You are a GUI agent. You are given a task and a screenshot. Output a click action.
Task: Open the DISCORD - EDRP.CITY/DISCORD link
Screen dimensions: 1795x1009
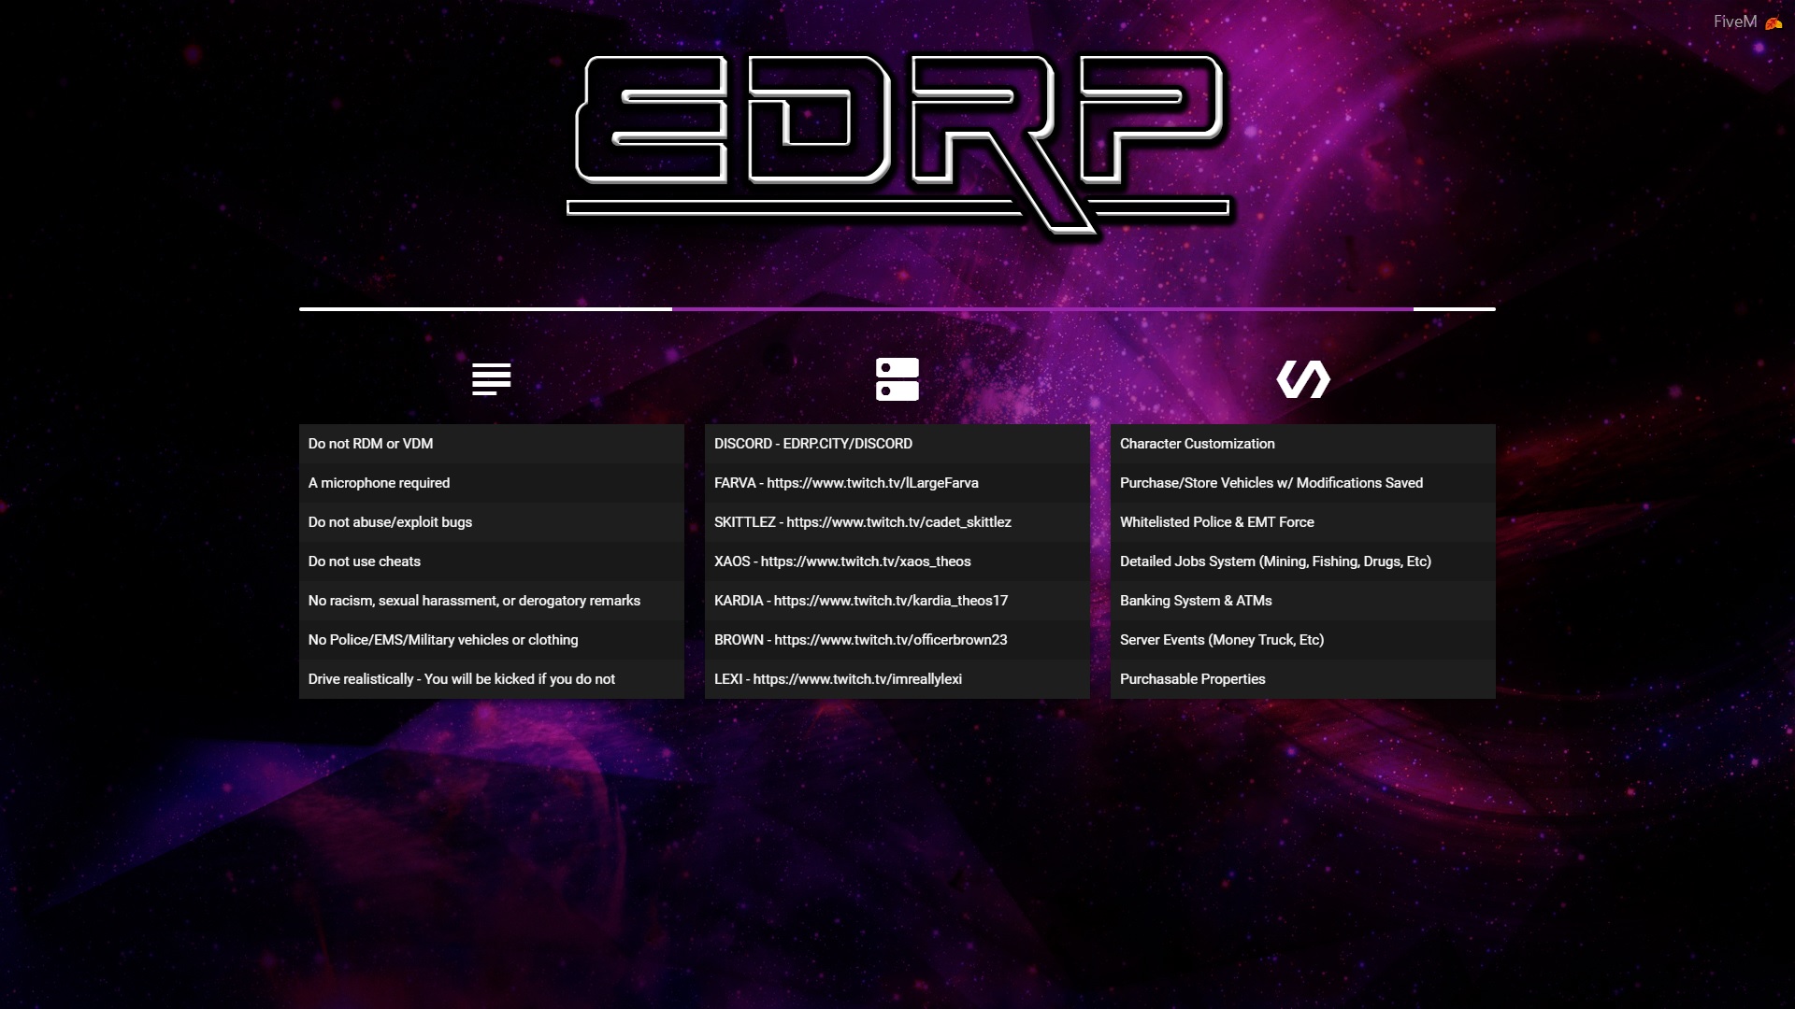pos(897,444)
